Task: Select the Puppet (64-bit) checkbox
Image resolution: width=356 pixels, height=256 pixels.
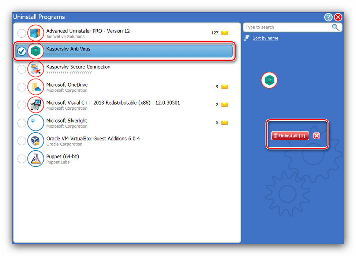Action: 22,159
